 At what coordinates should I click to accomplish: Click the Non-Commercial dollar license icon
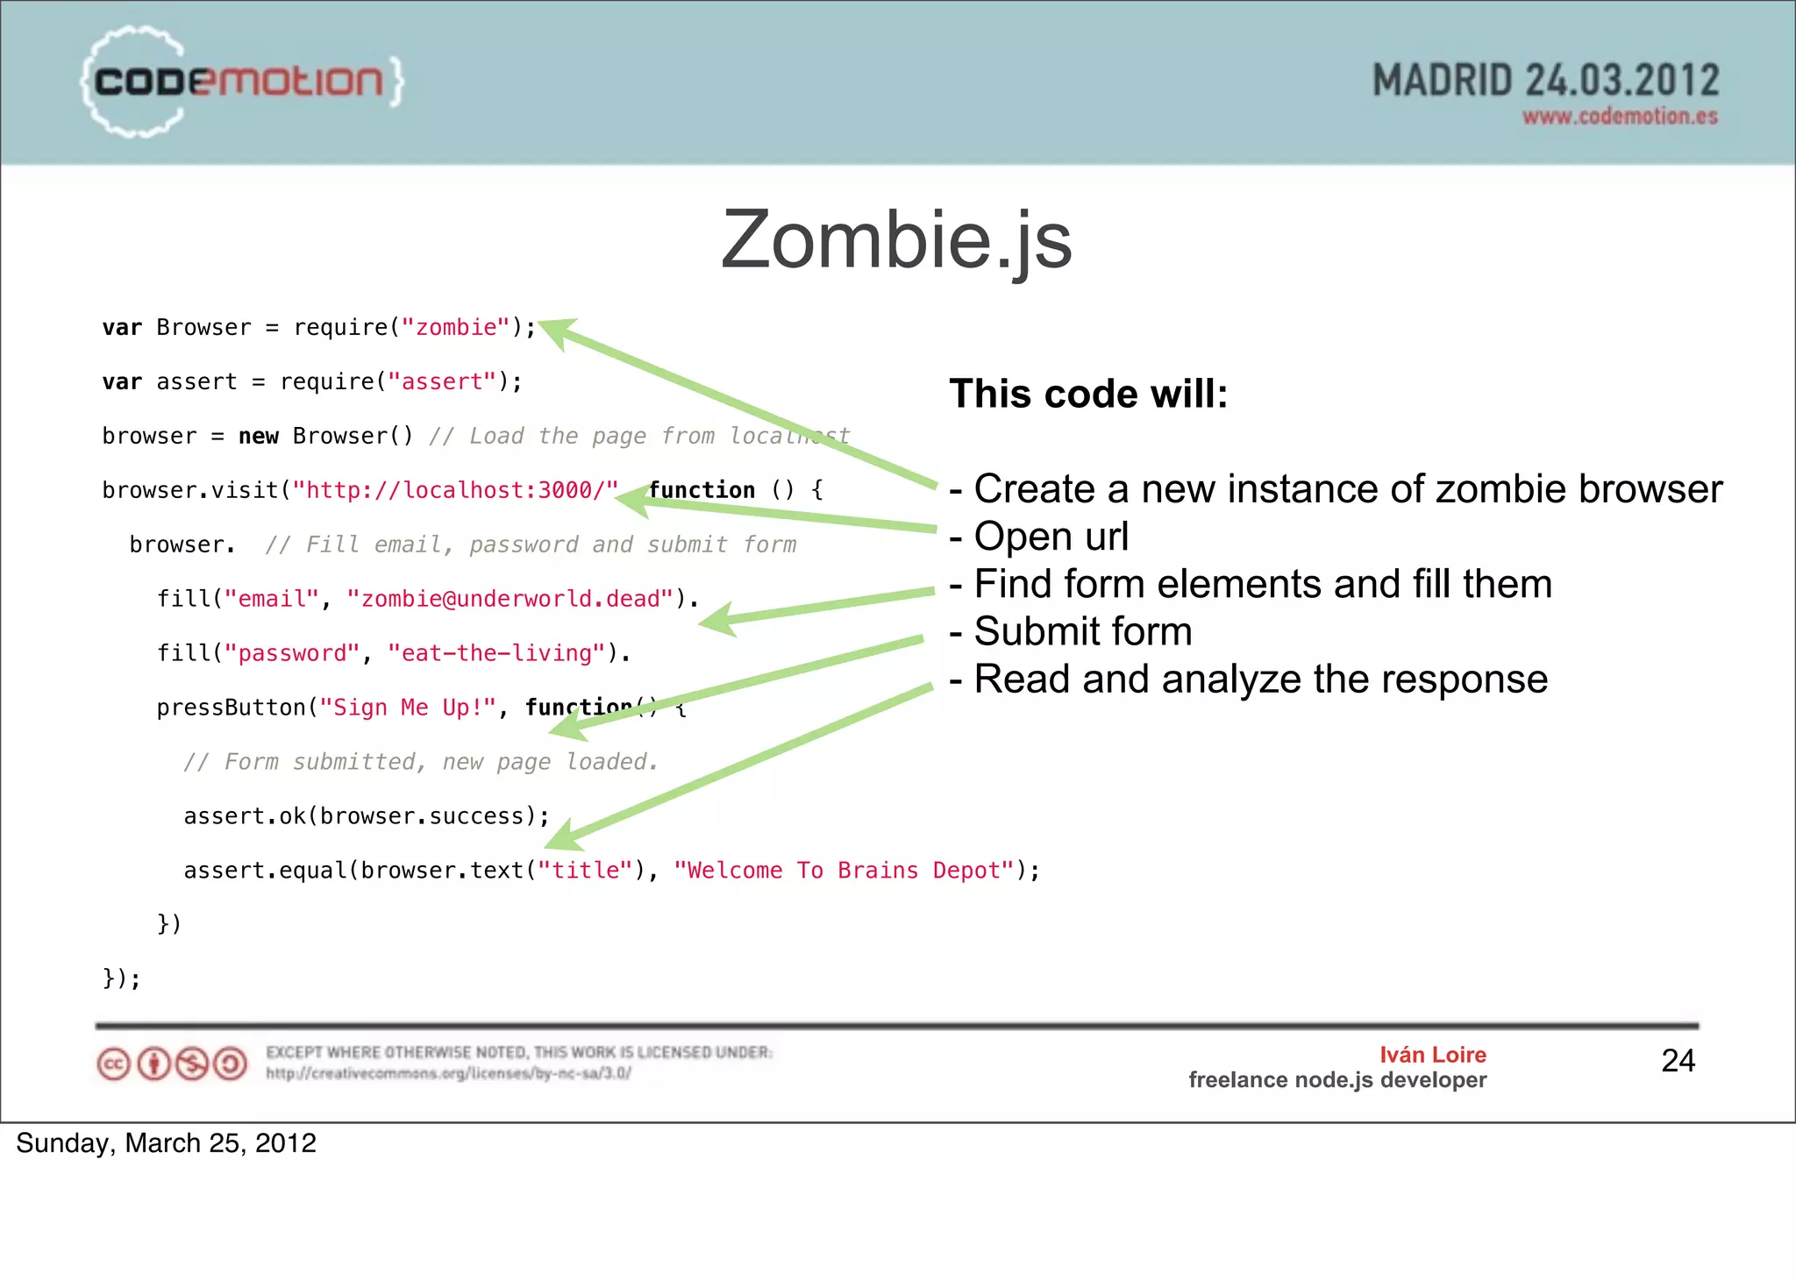tap(192, 1064)
